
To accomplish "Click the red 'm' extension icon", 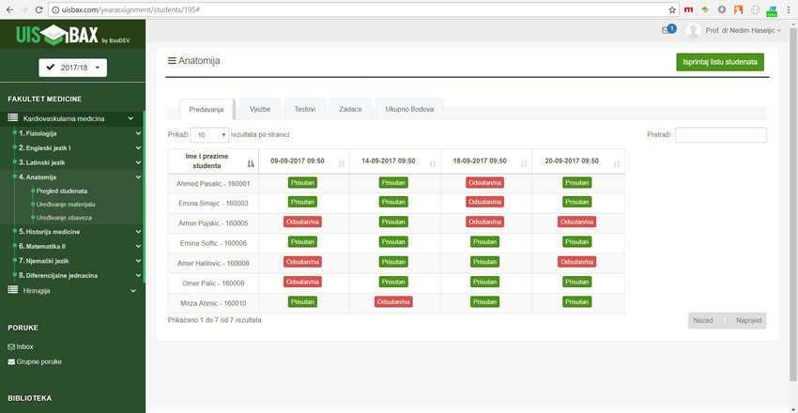I will click(x=688, y=9).
